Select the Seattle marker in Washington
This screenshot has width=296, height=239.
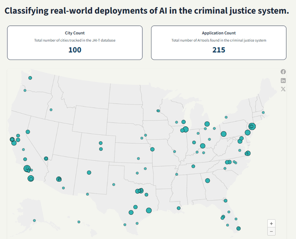[30, 78]
